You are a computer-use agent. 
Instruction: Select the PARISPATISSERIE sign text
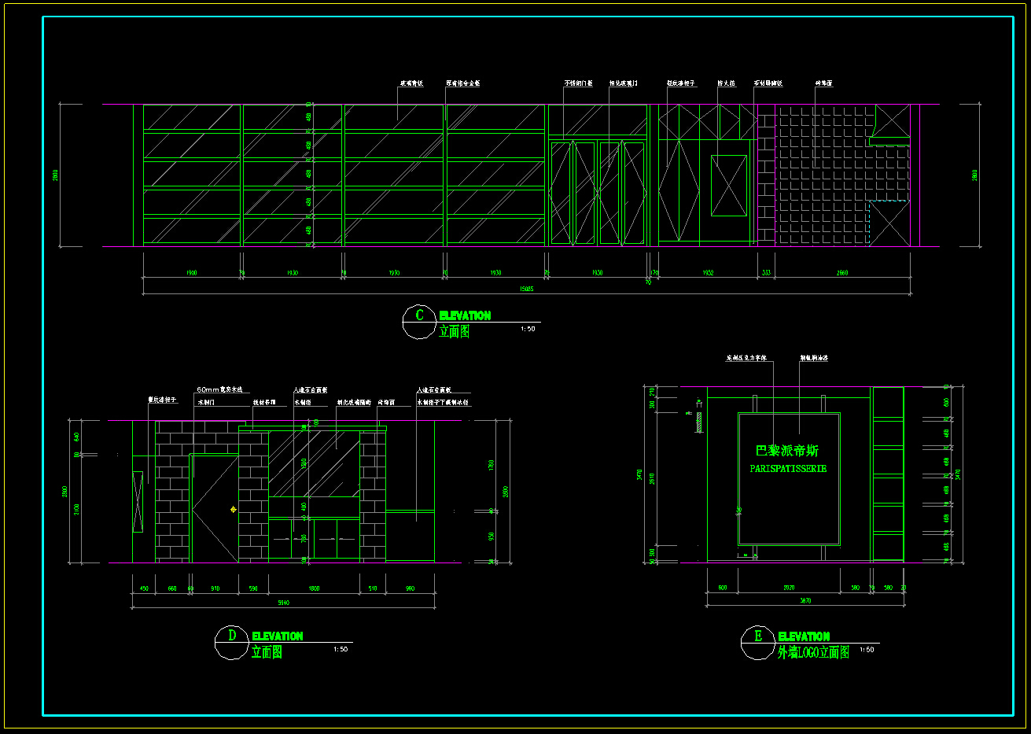click(788, 468)
